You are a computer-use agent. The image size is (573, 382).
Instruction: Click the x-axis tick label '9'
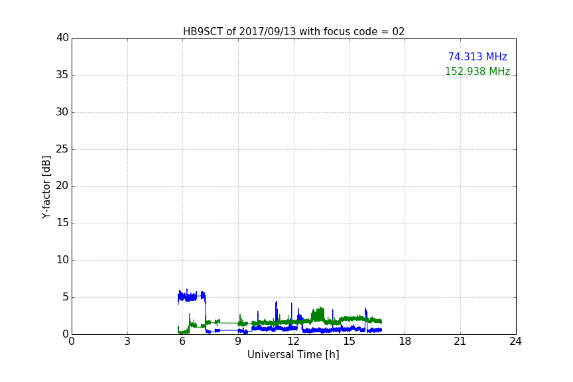[238, 342]
